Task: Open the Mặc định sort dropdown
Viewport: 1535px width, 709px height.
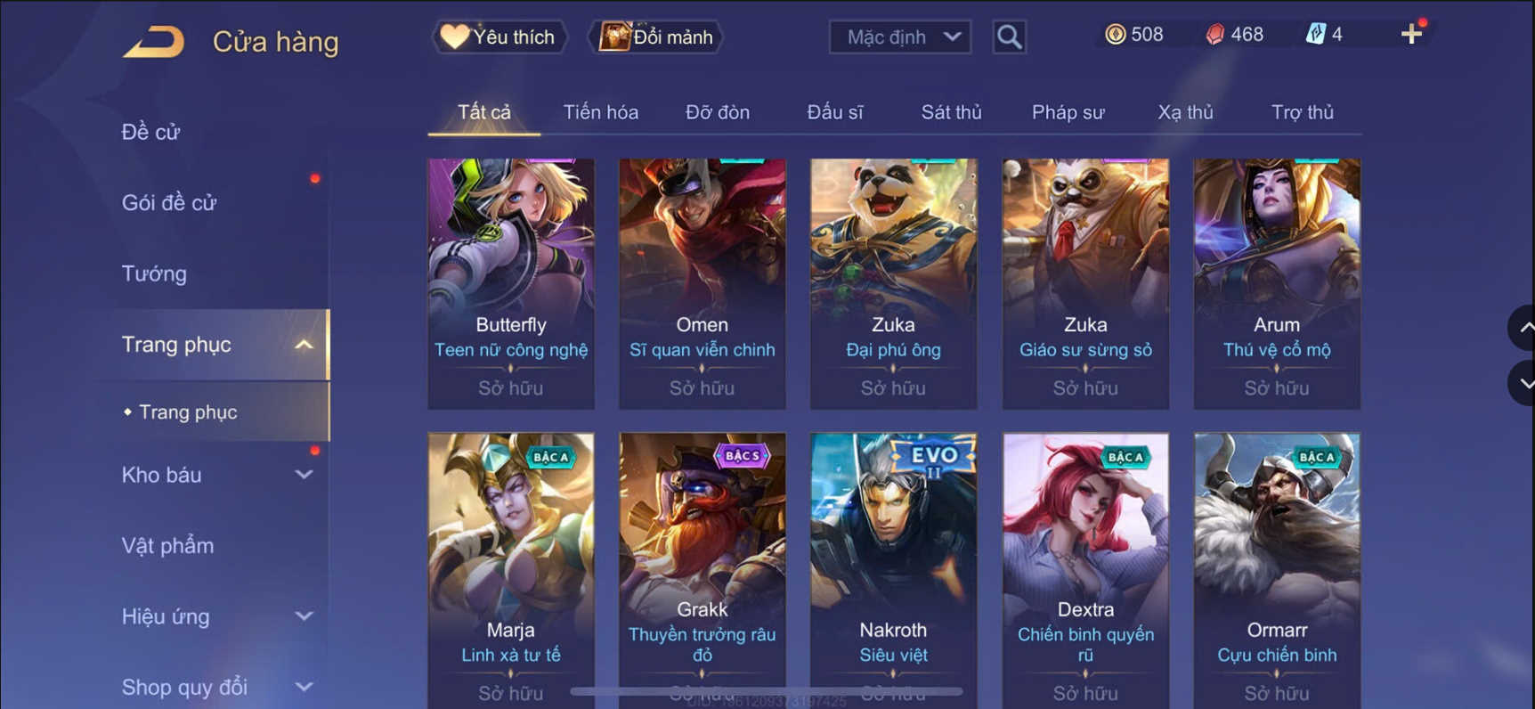Action: tap(899, 37)
